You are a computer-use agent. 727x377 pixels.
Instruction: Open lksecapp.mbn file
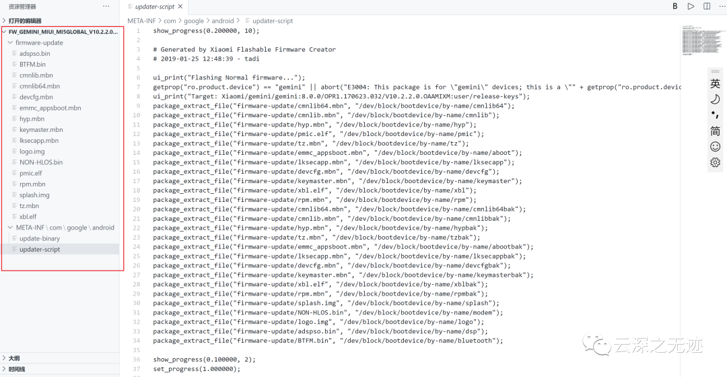[39, 141]
